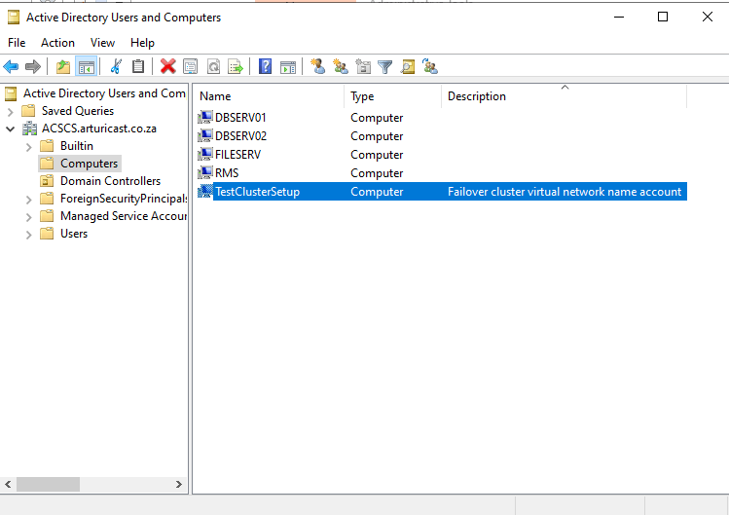Open filter options funnel icon
729x515 pixels.
[x=385, y=66]
